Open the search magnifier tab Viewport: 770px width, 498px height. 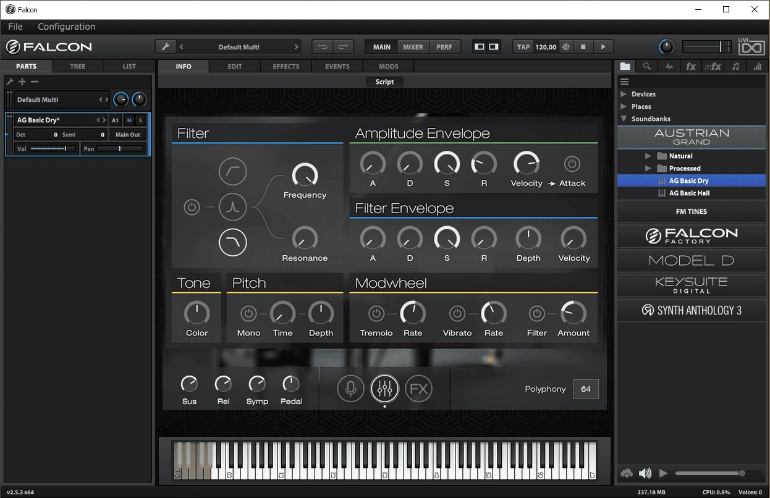[x=646, y=67]
